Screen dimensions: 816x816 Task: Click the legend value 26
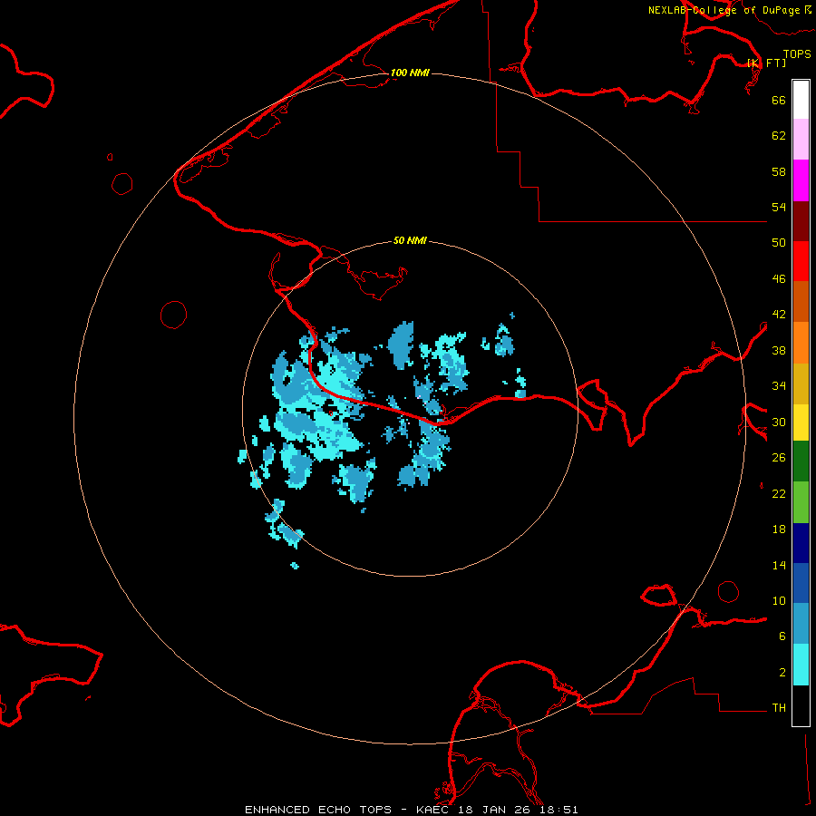(779, 458)
